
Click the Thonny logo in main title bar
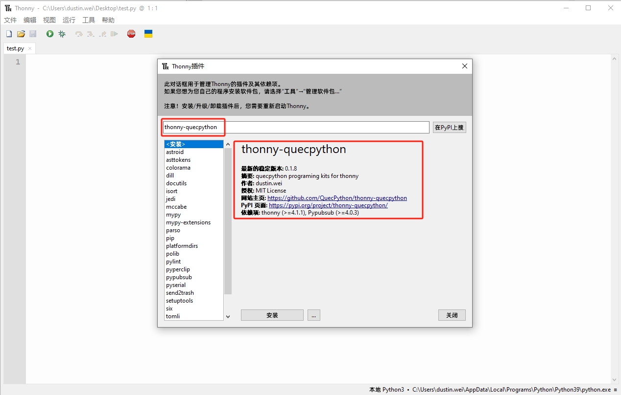(8, 8)
